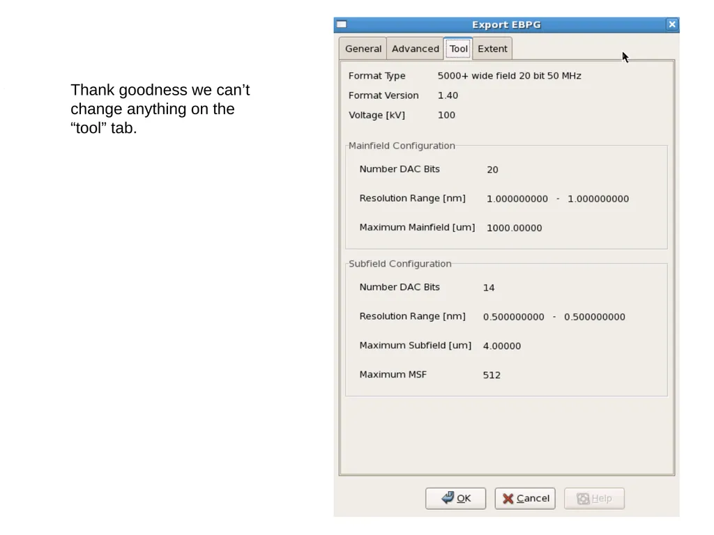
Task: Click the Format Type label
Action: coord(377,76)
